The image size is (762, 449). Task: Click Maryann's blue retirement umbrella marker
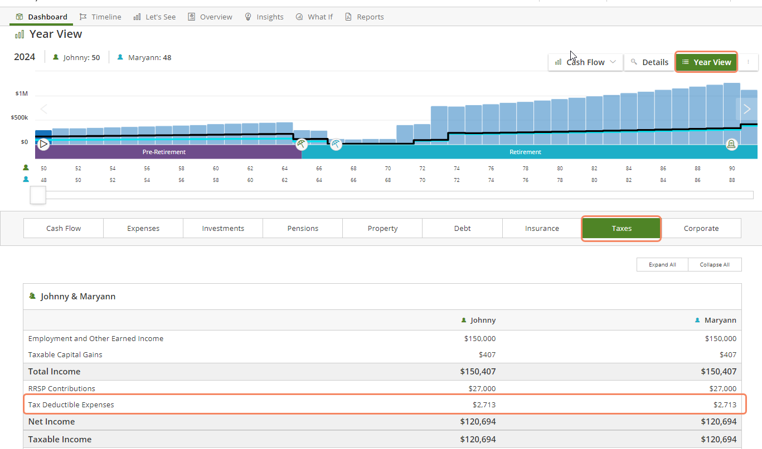pyautogui.click(x=336, y=145)
